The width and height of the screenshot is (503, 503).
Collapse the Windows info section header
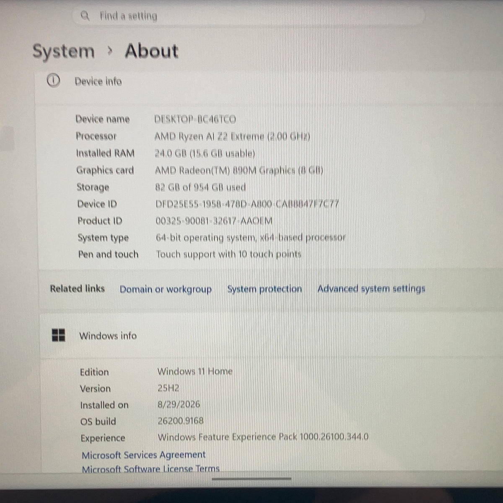pyautogui.click(x=270, y=335)
